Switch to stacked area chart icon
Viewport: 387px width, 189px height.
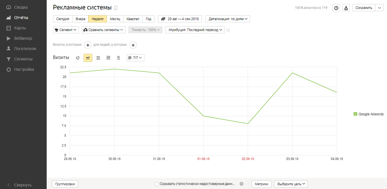(x=98, y=58)
